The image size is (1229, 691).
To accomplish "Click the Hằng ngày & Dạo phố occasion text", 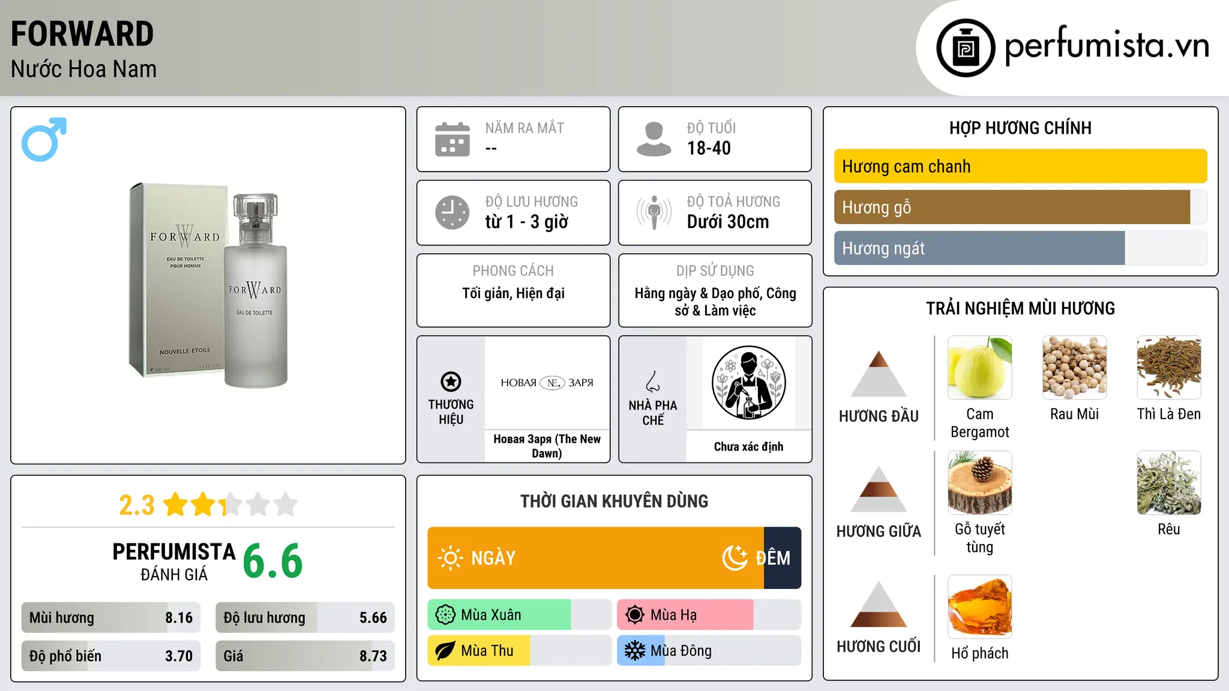I will [715, 302].
